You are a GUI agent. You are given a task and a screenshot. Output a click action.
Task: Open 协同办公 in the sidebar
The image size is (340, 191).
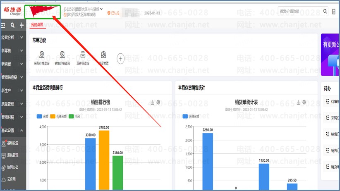[x=10, y=167]
